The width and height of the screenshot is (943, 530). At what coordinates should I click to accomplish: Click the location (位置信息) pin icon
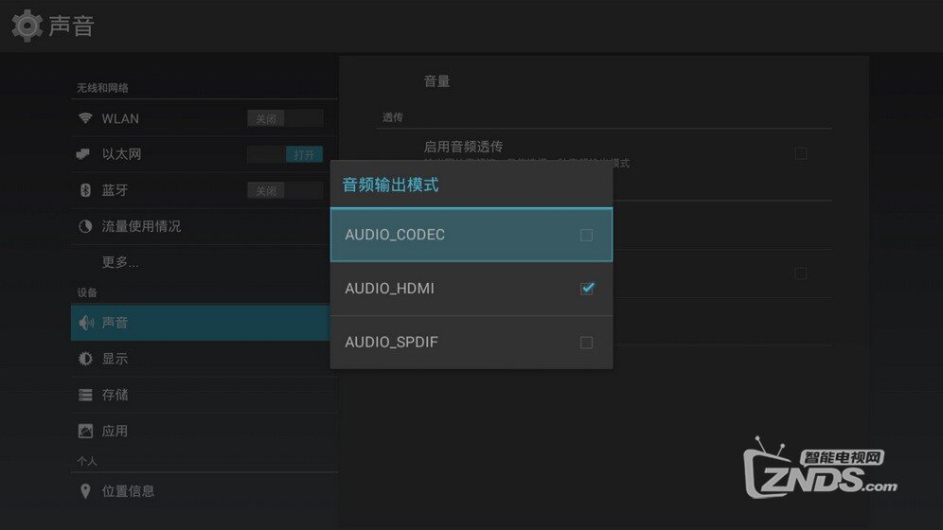pos(85,491)
